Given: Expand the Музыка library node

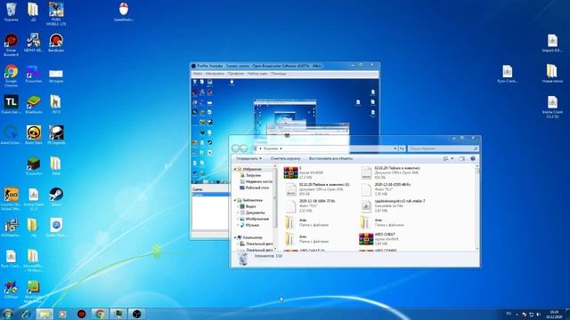Looking at the screenshot, I should point(238,225).
